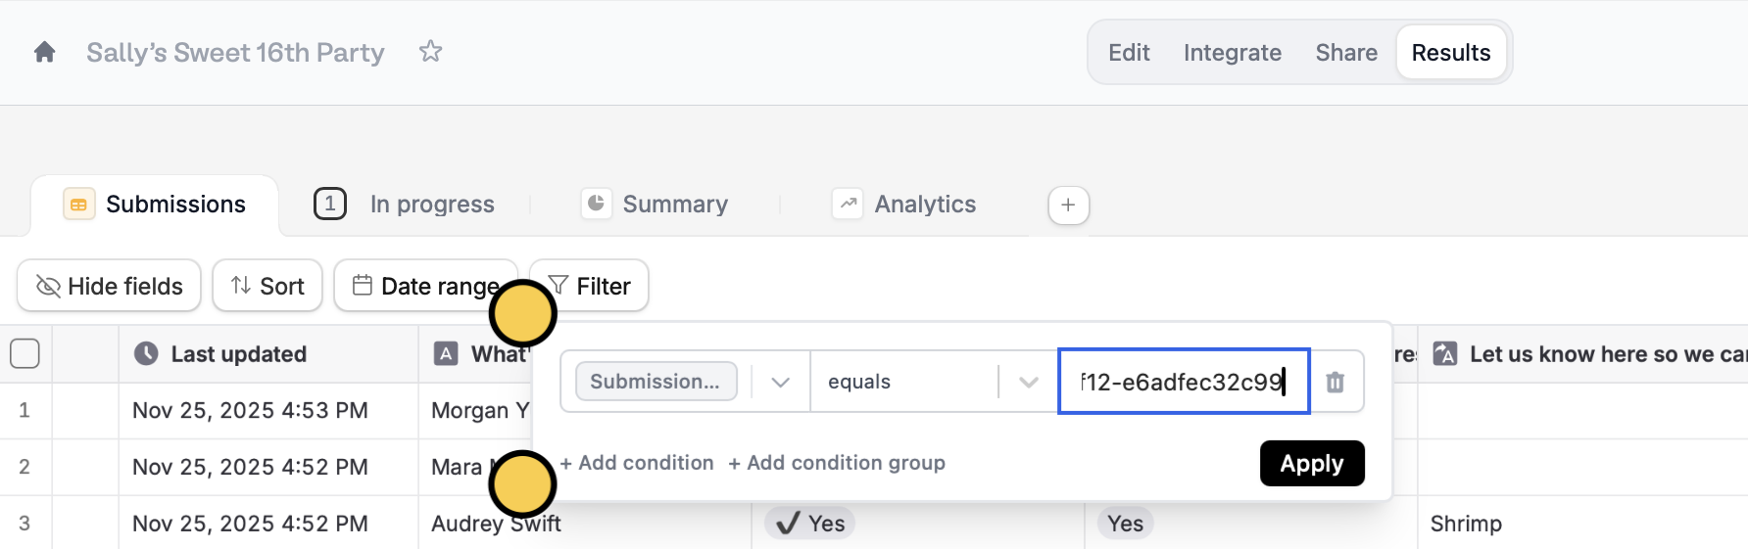Click the Submissions table icon
The image size is (1748, 549).
pos(79,204)
